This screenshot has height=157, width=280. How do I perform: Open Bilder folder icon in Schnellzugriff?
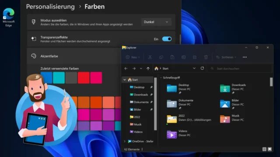[x=225, y=104]
